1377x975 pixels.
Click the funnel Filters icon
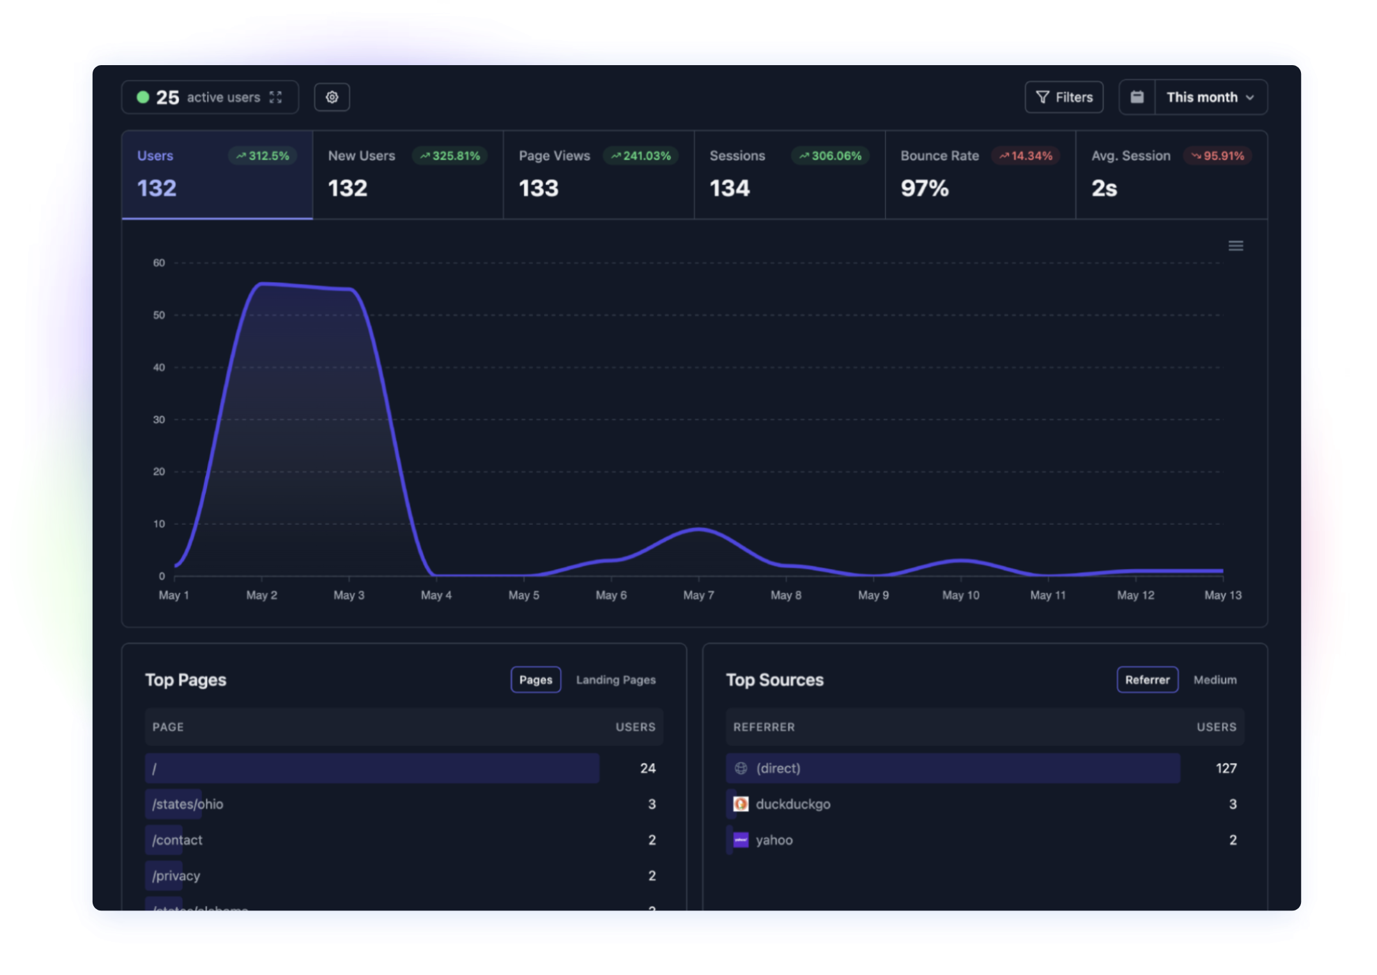click(1042, 97)
